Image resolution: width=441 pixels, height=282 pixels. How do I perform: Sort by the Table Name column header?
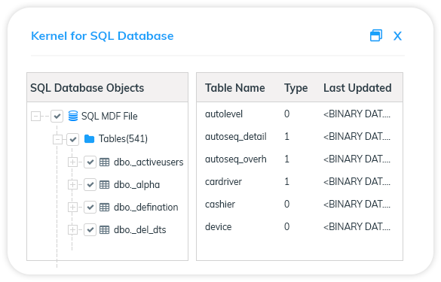coord(235,88)
